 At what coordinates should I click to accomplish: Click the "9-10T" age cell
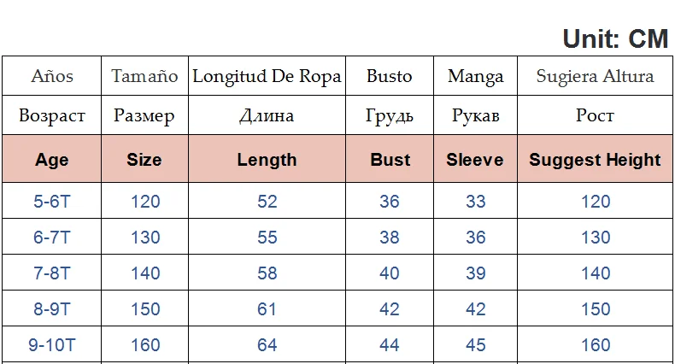[x=52, y=345]
